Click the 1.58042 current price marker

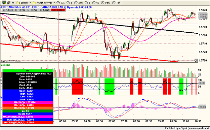click(x=203, y=17)
